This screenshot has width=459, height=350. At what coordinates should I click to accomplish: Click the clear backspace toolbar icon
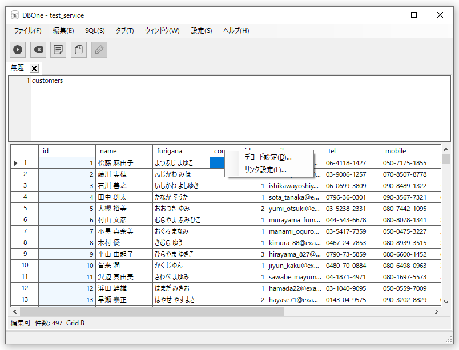(38, 50)
